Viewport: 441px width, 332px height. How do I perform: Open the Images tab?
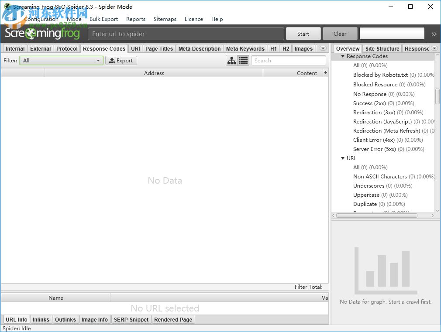[x=303, y=48]
